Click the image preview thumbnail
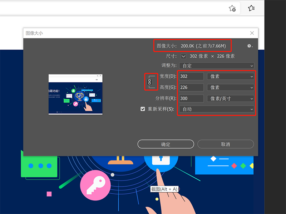 tap(75, 95)
